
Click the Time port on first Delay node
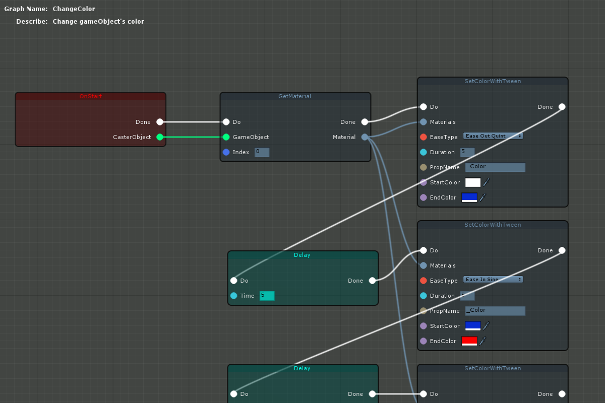[233, 296]
